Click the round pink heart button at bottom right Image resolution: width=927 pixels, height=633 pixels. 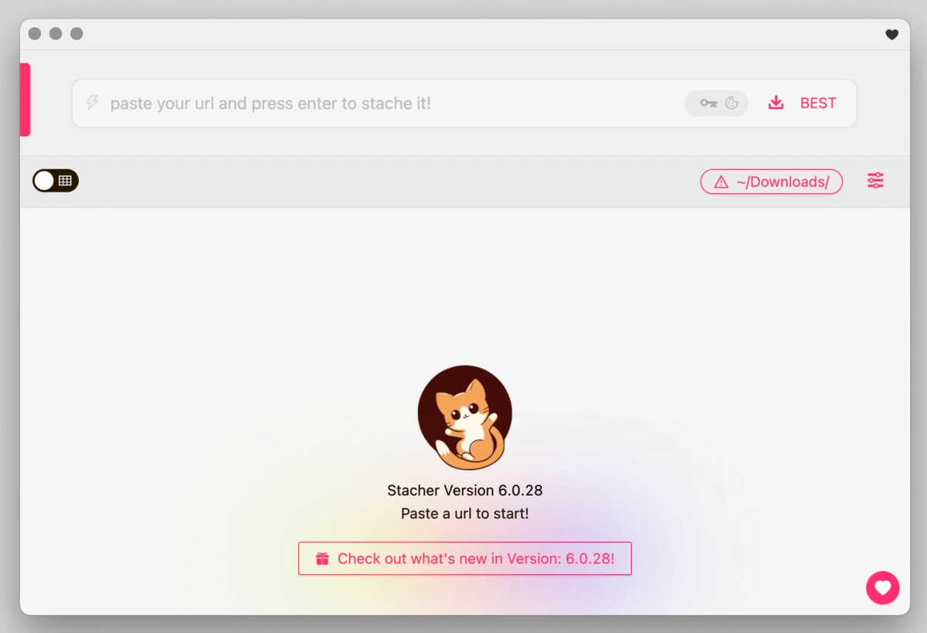883,588
